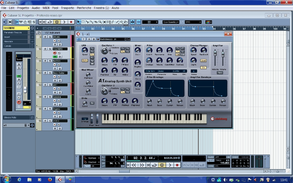Bypass the A1 synth with power button
The image size is (293, 183).
pyautogui.click(x=79, y=39)
